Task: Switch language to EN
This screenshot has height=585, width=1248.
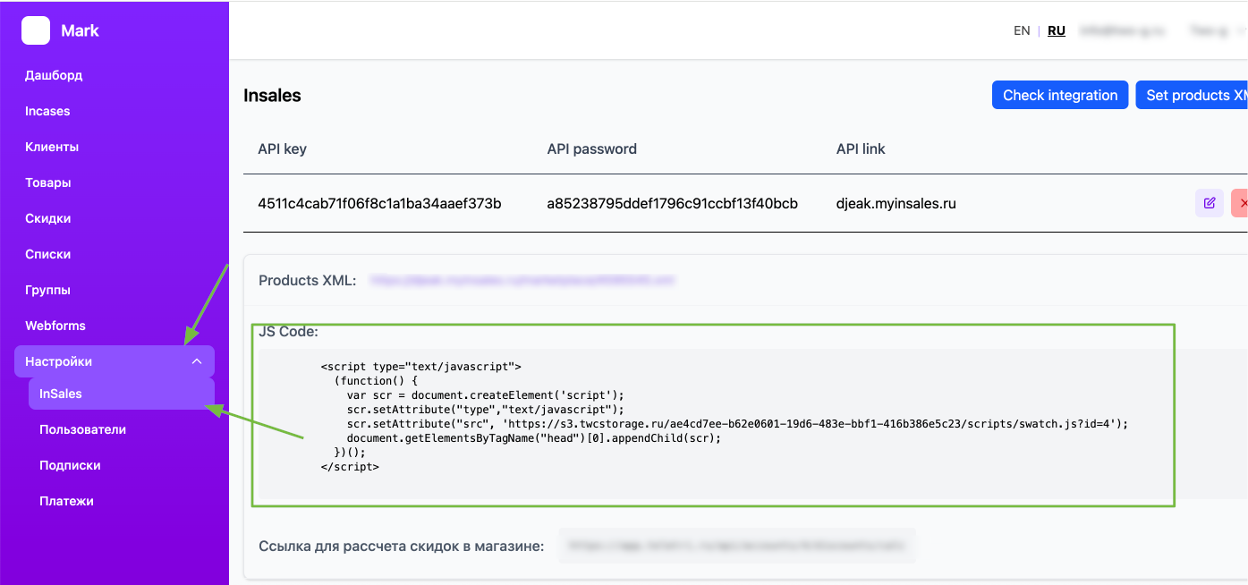Action: tap(1022, 30)
